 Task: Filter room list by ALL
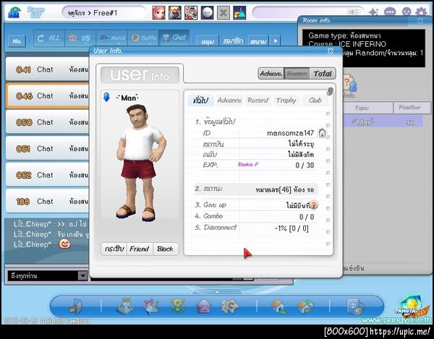point(49,38)
